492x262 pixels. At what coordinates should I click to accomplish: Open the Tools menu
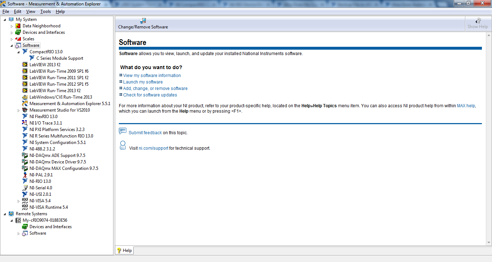(45, 12)
